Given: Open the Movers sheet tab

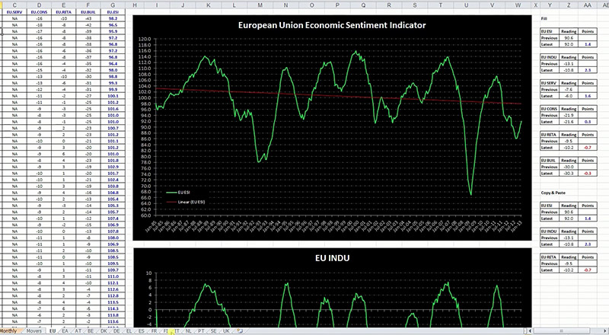Looking at the screenshot, I should coord(33,331).
